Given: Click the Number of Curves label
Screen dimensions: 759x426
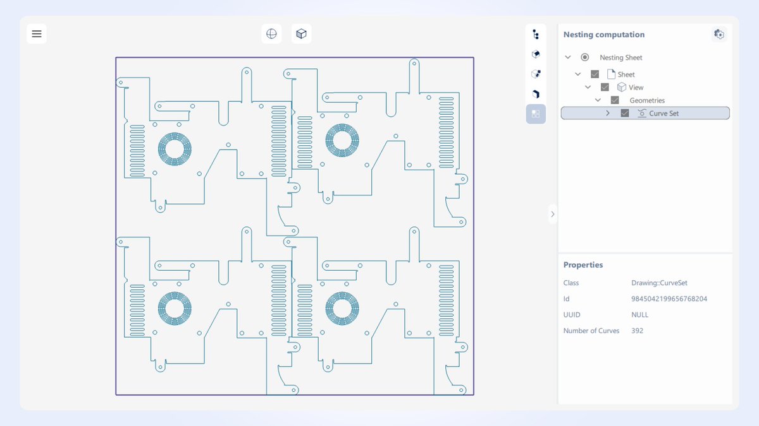Looking at the screenshot, I should coord(591,331).
